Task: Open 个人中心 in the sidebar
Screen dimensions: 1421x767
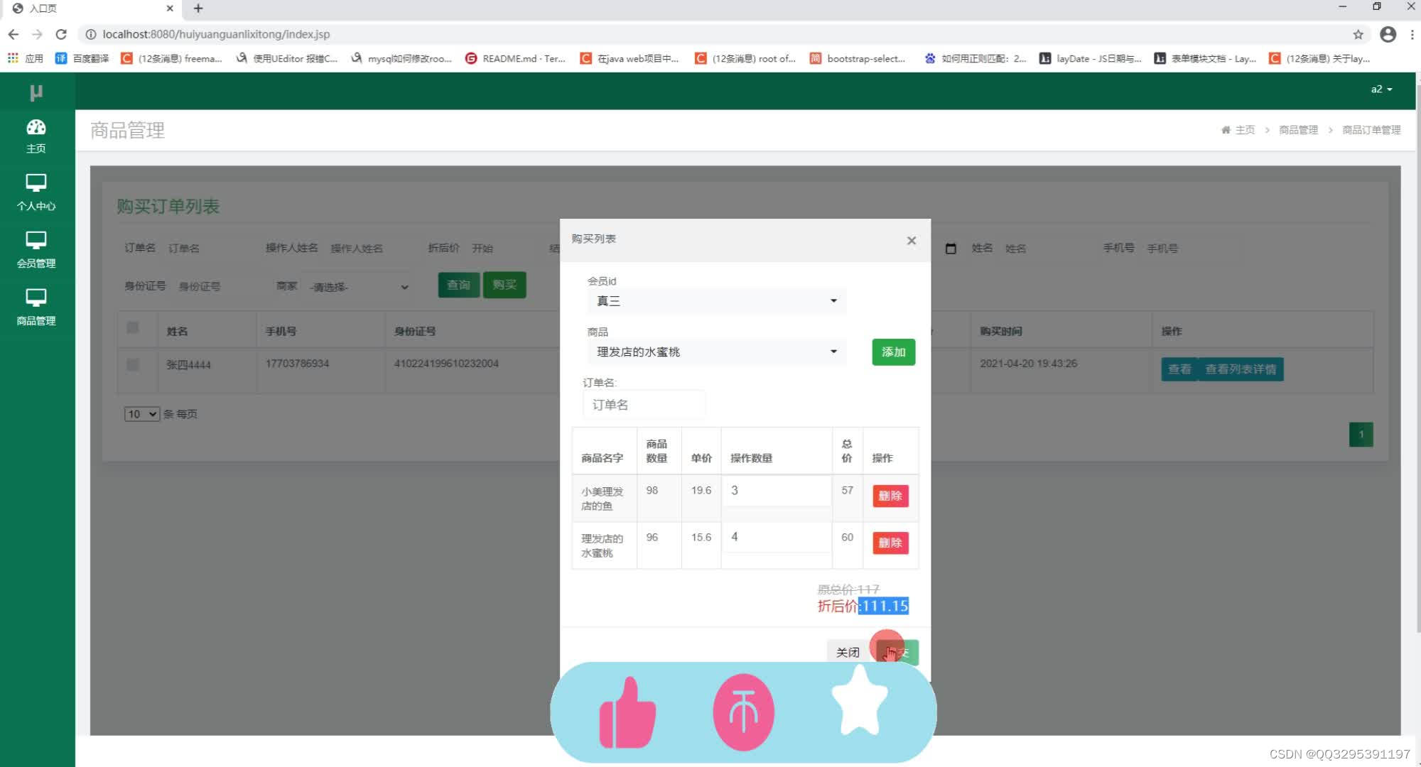Action: tap(36, 193)
